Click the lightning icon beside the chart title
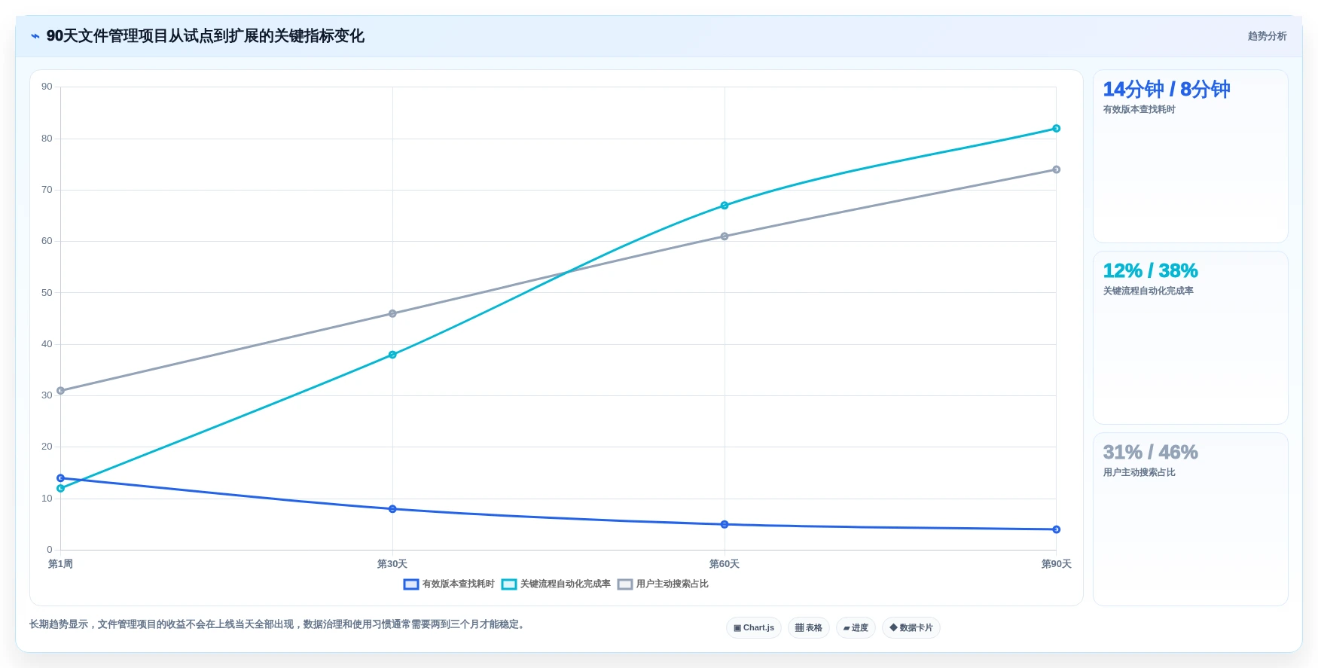Image resolution: width=1318 pixels, height=668 pixels. coord(35,36)
